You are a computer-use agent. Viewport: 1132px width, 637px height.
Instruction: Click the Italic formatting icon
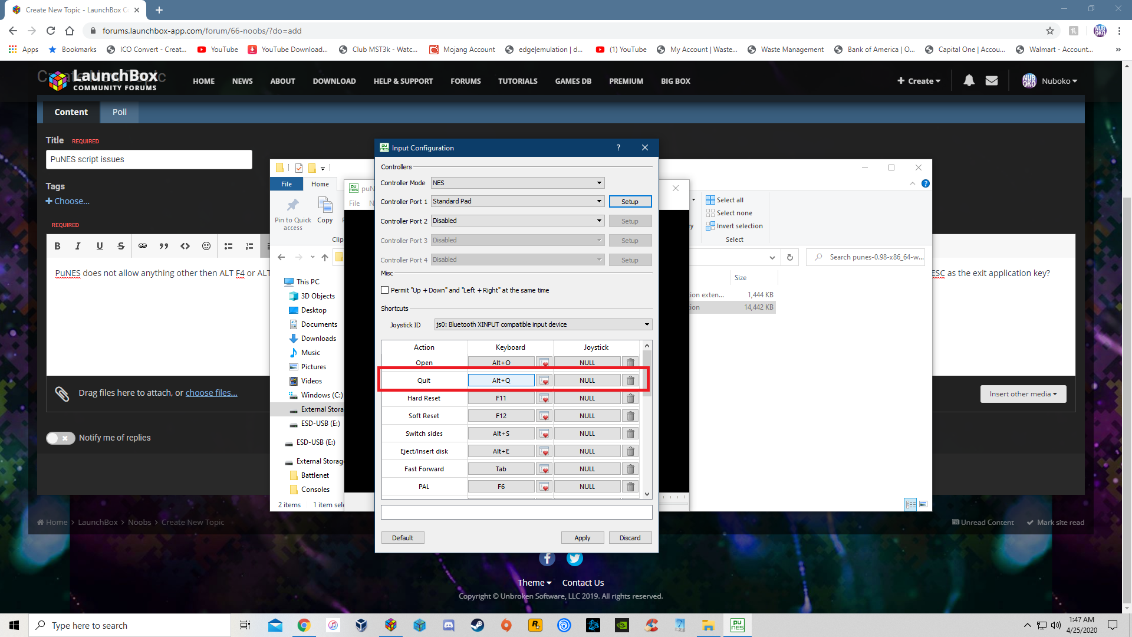click(x=78, y=246)
